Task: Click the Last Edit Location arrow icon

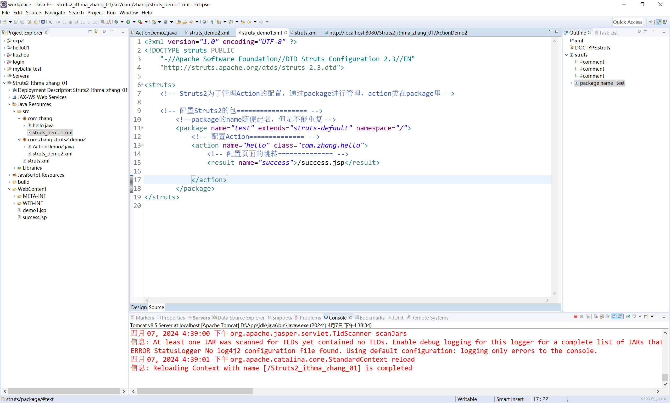Action: click(243, 22)
